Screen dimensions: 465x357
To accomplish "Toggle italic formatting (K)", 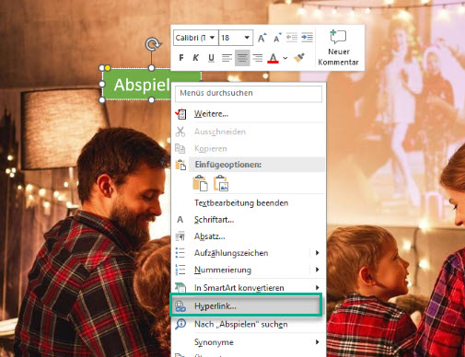I will pyautogui.click(x=196, y=58).
